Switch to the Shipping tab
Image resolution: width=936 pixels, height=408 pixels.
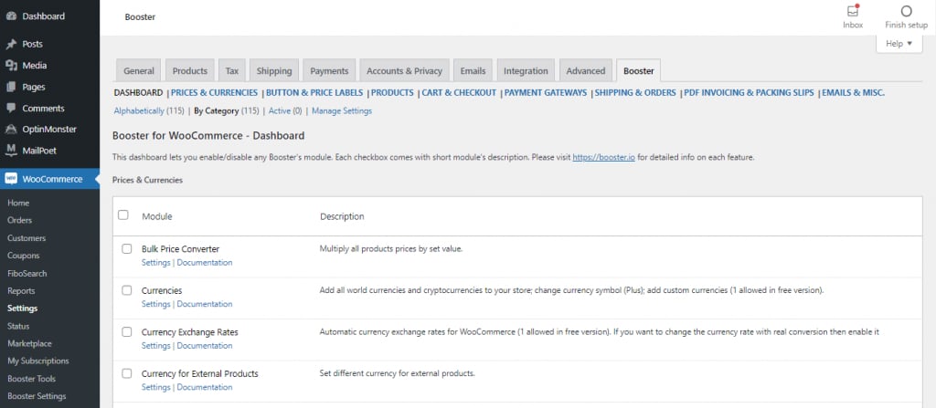click(274, 70)
